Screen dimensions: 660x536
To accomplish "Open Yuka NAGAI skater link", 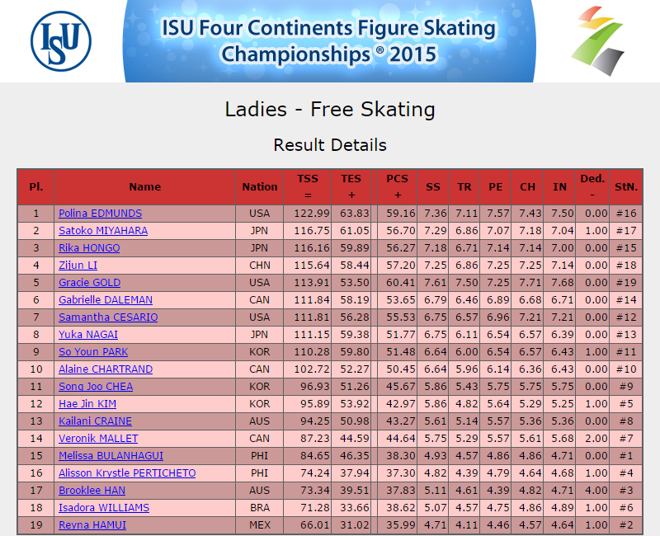I will 88,334.
